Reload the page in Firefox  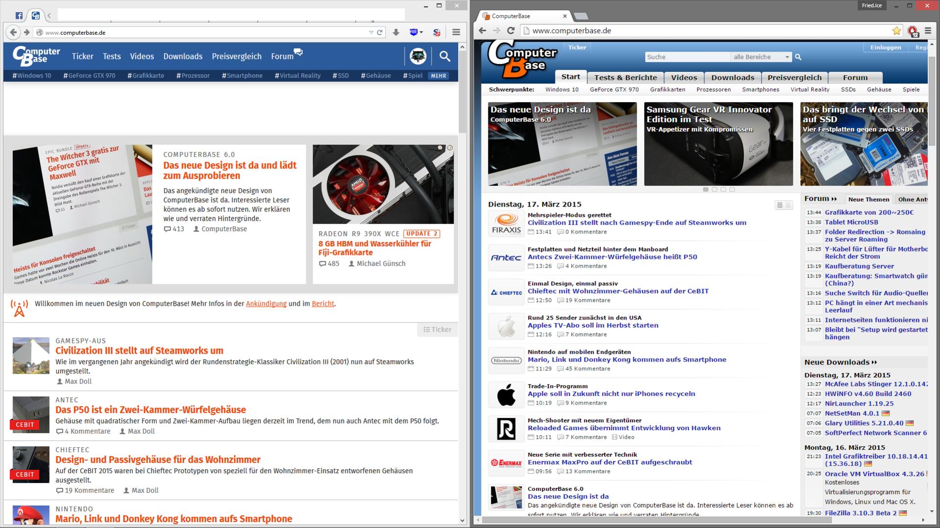(x=380, y=32)
